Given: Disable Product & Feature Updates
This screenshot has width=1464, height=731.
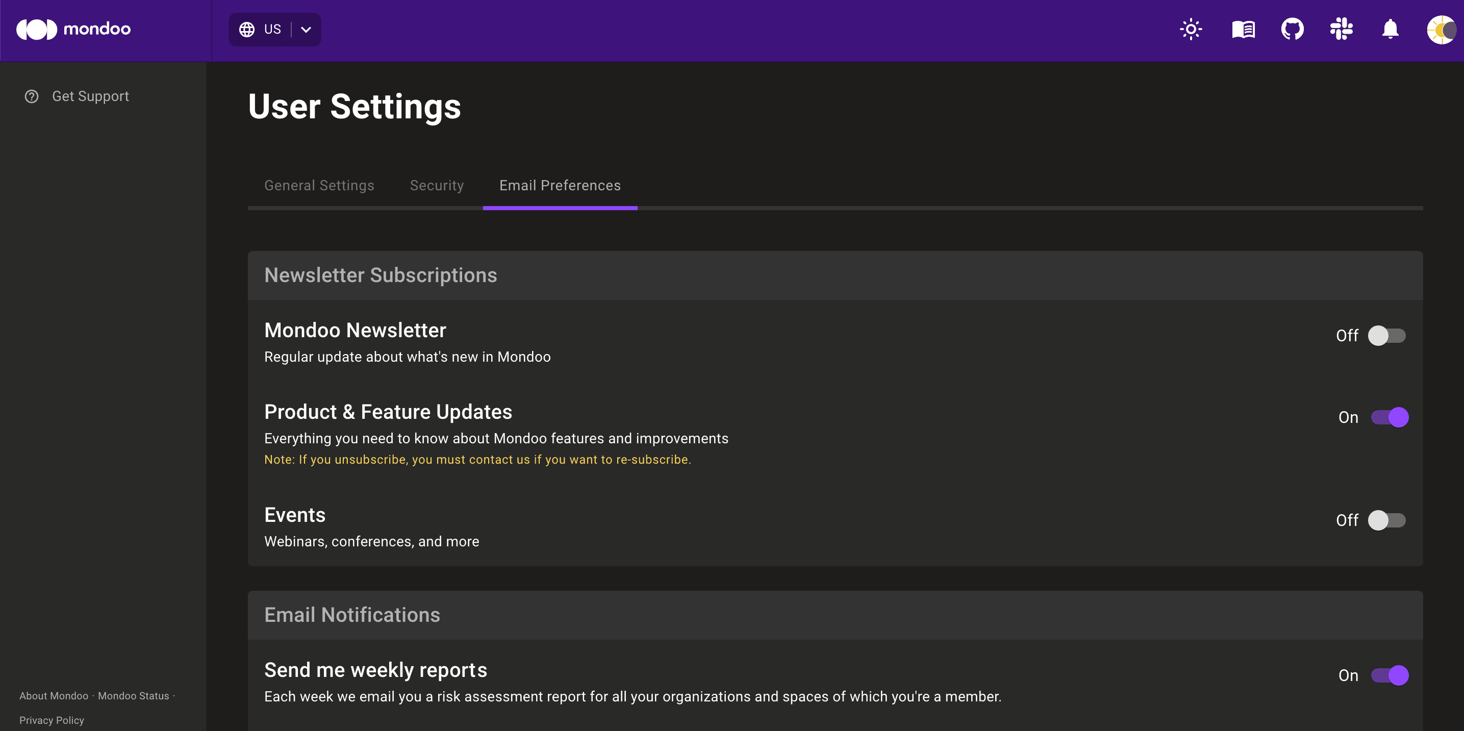Looking at the screenshot, I should pyautogui.click(x=1391, y=417).
